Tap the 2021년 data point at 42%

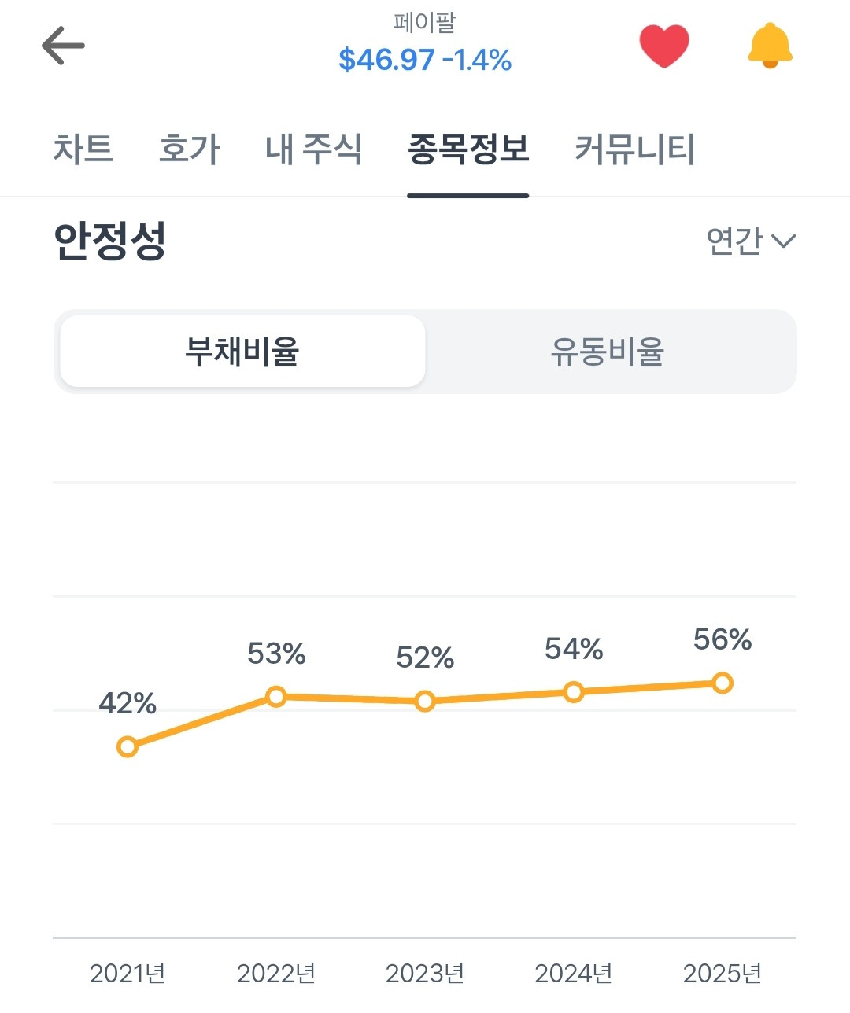click(x=128, y=746)
